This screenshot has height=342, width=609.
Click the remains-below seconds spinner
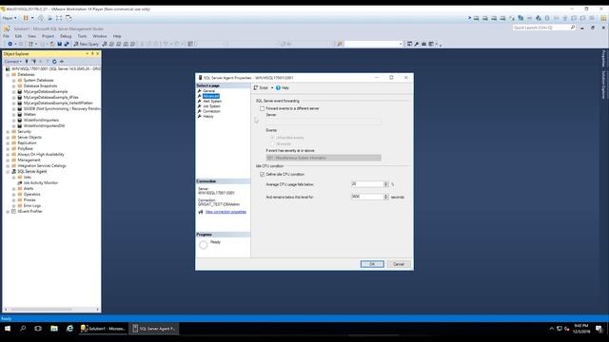click(x=385, y=197)
